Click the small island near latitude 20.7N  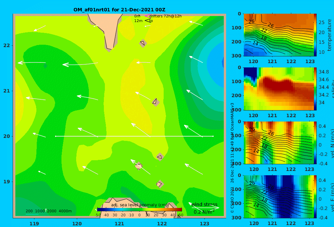[x=156, y=102]
